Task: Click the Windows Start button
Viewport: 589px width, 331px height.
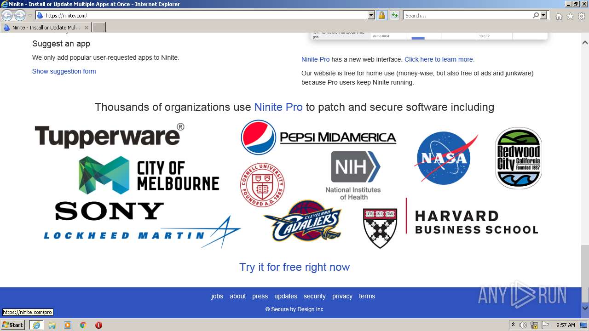Action: pos(13,325)
